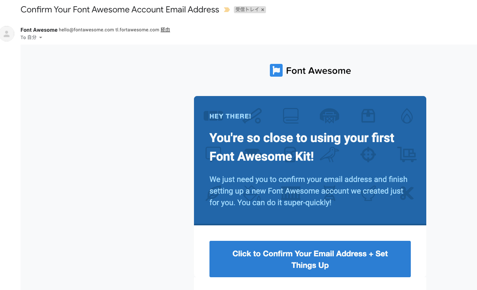
Task: Click the basketball hoop icon in banner
Action: tap(329, 115)
